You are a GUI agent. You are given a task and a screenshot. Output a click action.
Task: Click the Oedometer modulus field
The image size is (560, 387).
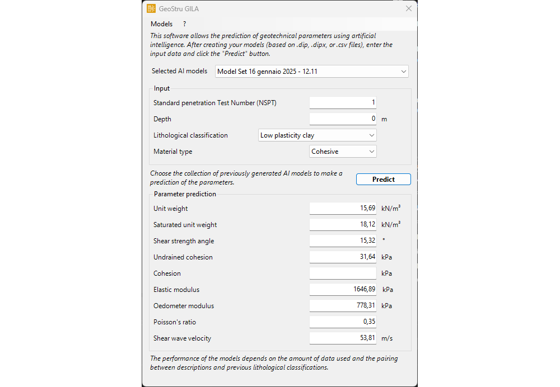pyautogui.click(x=343, y=306)
